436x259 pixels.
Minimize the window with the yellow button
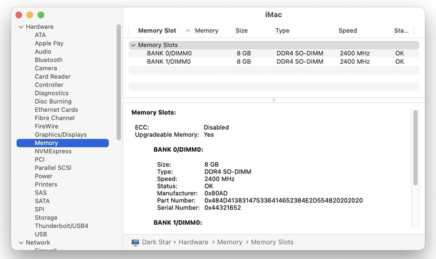tap(30, 15)
